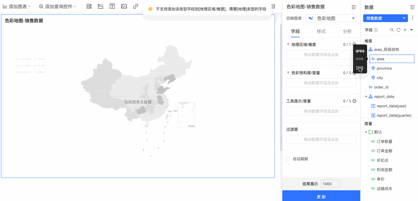Collapse the 数据 panel
Screen dimensions: 418x201
412,7
